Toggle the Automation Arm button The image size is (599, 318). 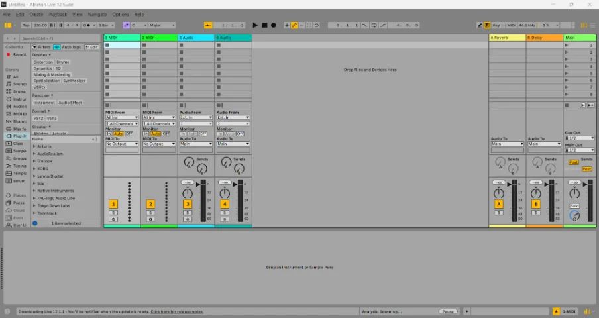294,25
